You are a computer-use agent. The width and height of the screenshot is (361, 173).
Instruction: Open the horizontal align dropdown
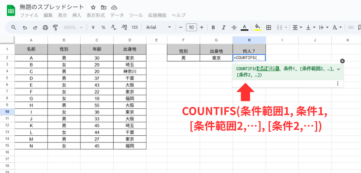click(x=297, y=27)
